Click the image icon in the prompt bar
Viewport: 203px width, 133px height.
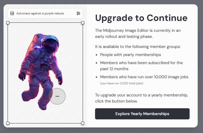click(12, 13)
